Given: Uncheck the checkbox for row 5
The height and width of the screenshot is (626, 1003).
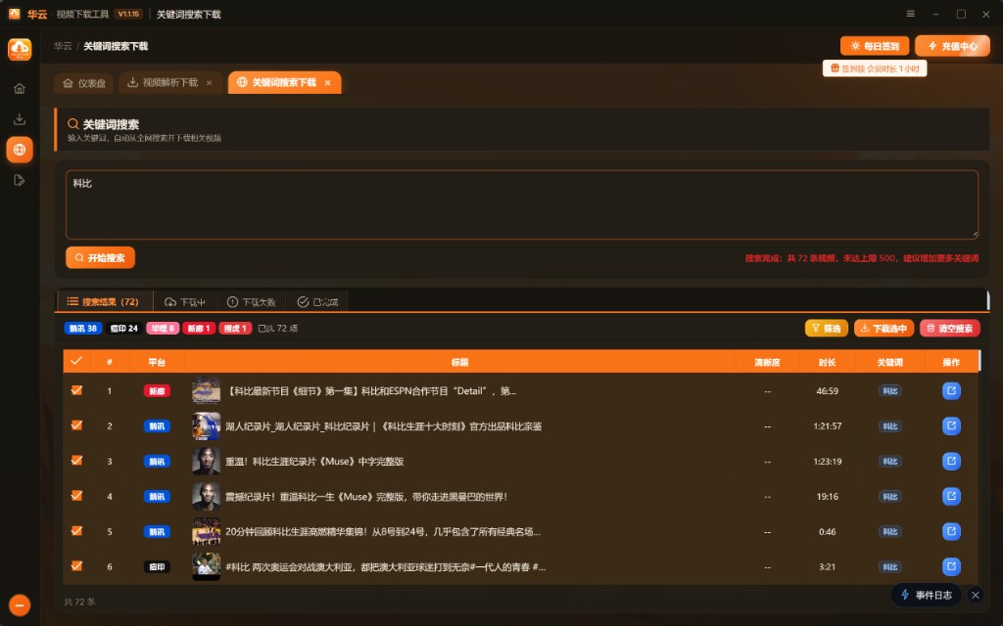Looking at the screenshot, I should [76, 531].
